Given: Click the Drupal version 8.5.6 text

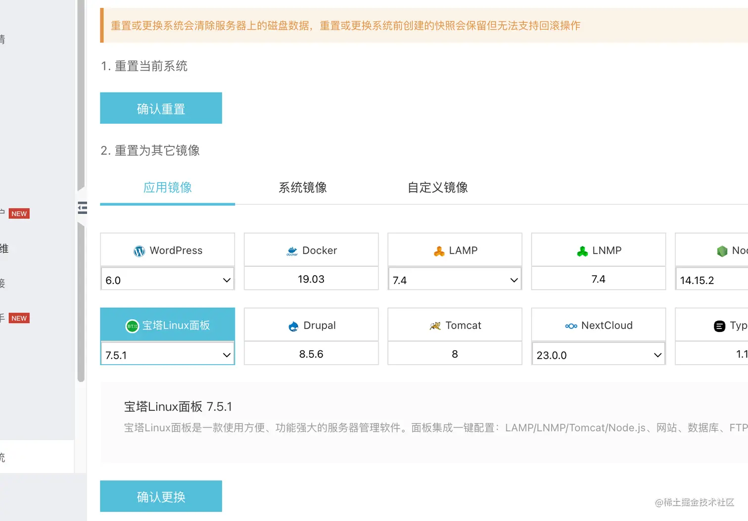Looking at the screenshot, I should pos(311,354).
